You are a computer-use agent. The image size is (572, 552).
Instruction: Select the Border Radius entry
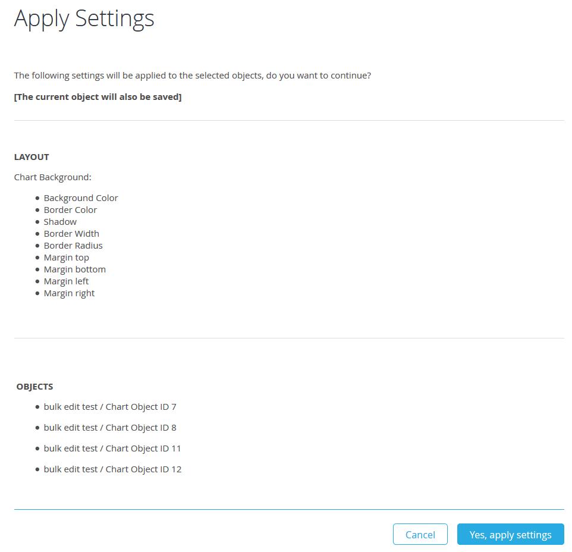[x=73, y=246]
